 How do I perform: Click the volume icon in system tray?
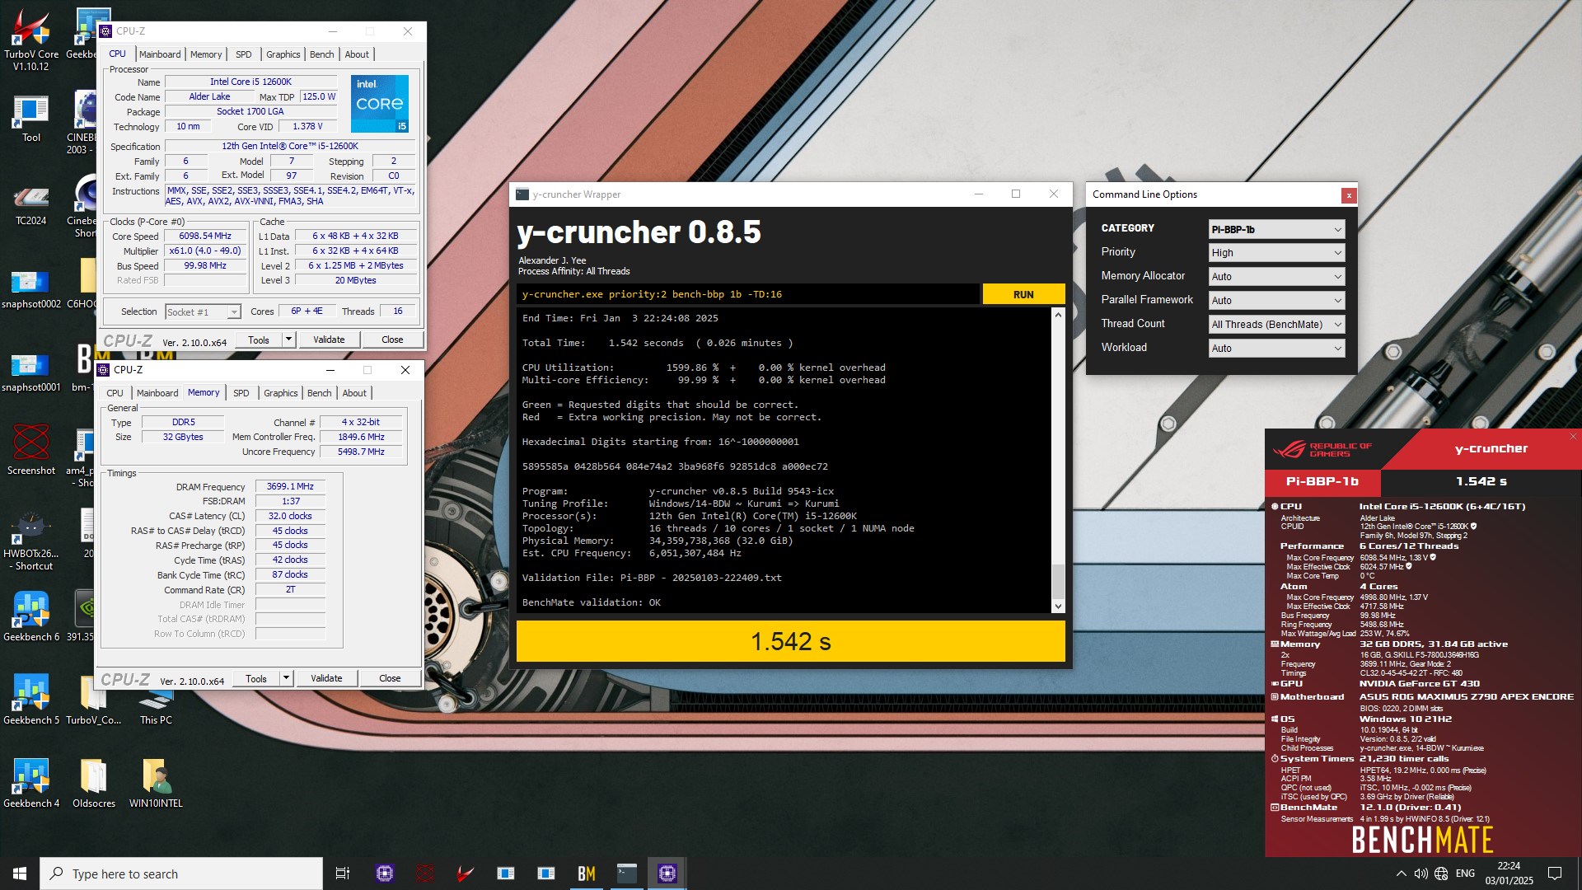point(1421,874)
